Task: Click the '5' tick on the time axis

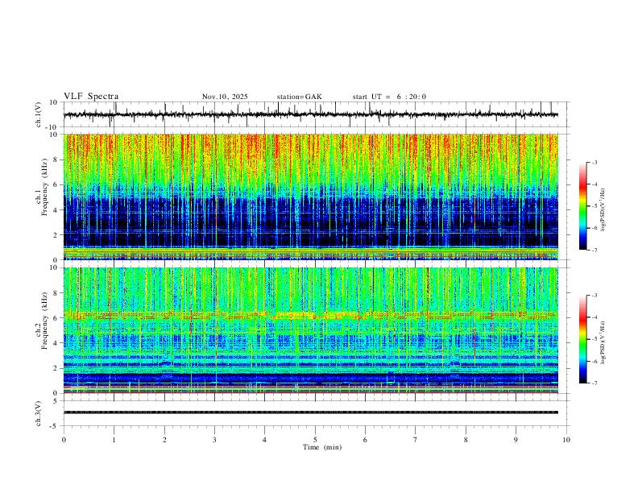Action: 315,440
